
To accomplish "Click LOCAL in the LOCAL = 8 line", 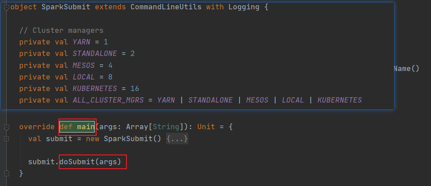I will [x=84, y=77].
